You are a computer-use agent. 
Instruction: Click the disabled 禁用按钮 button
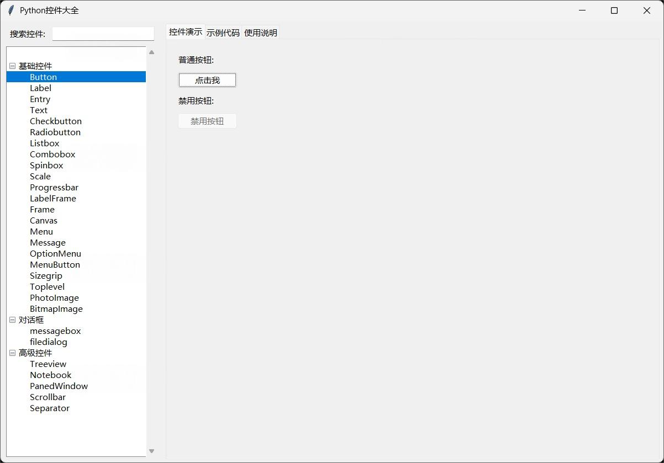pos(207,120)
